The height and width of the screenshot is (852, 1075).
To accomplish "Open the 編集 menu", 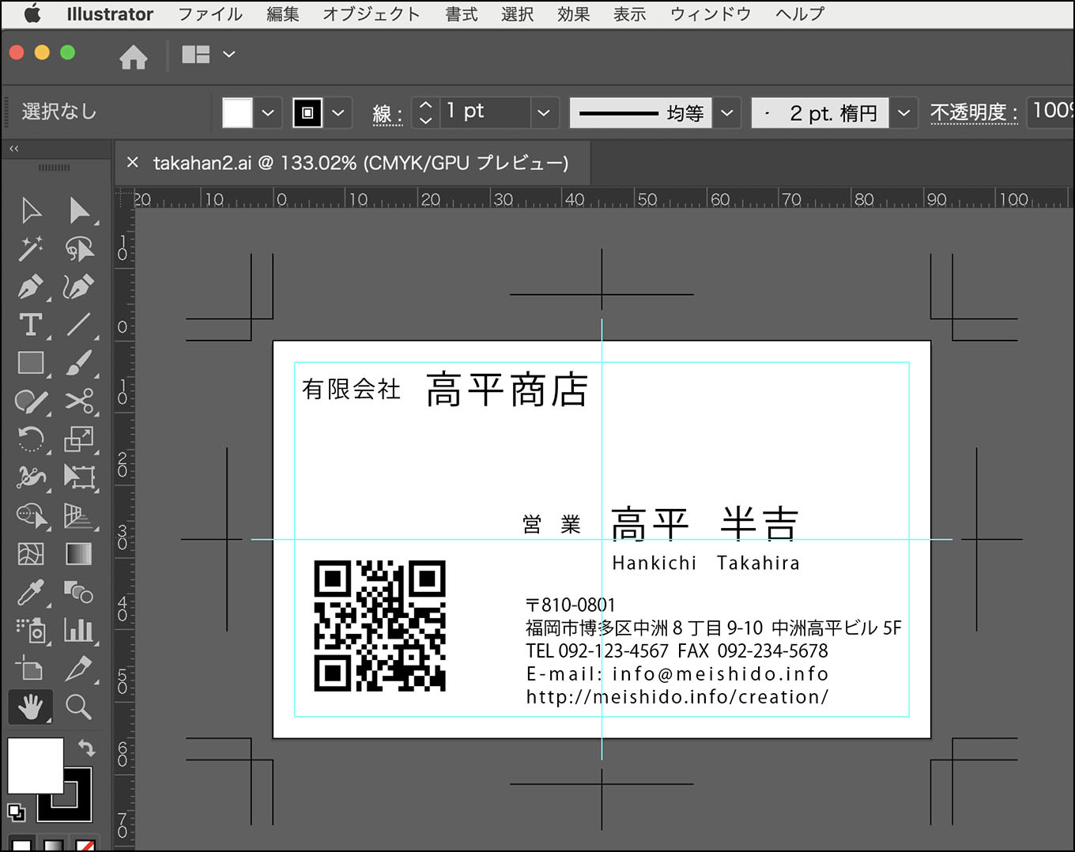I will (283, 14).
